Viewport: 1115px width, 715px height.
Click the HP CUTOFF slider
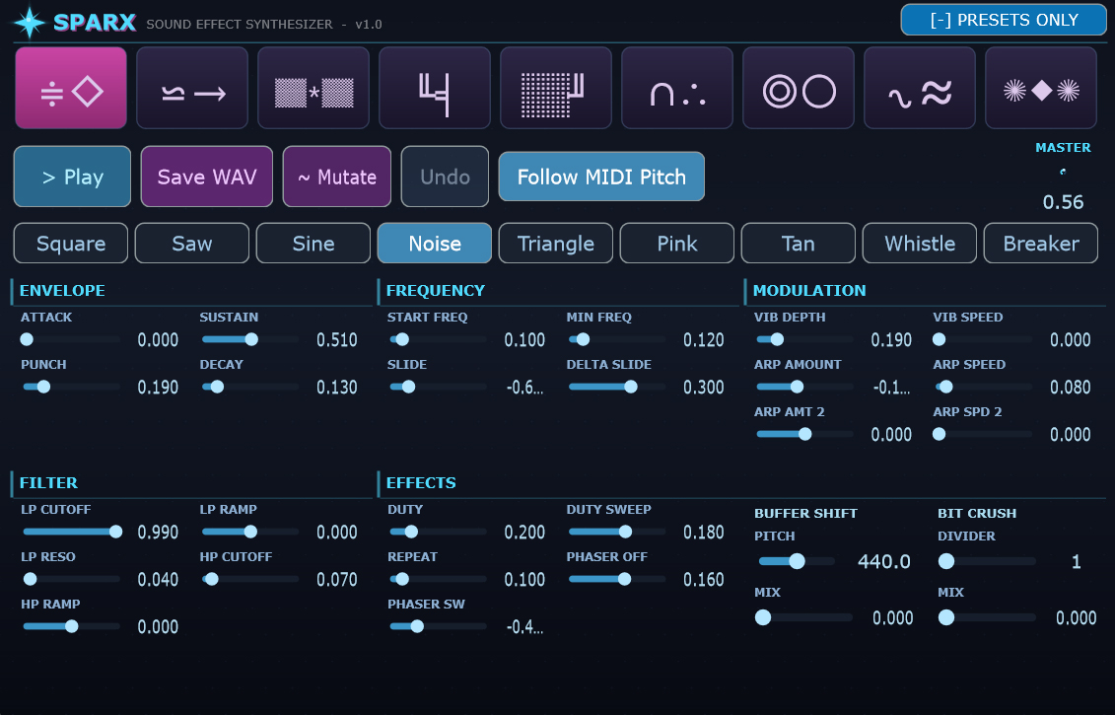250,579
